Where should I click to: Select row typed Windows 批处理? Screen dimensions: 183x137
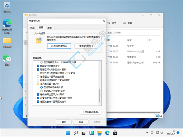134,51
